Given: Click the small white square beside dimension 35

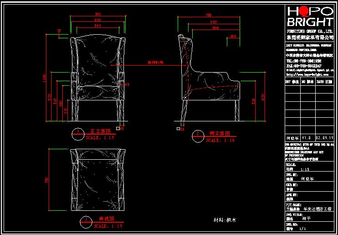Looking at the screenshot, I should tap(178, 129).
